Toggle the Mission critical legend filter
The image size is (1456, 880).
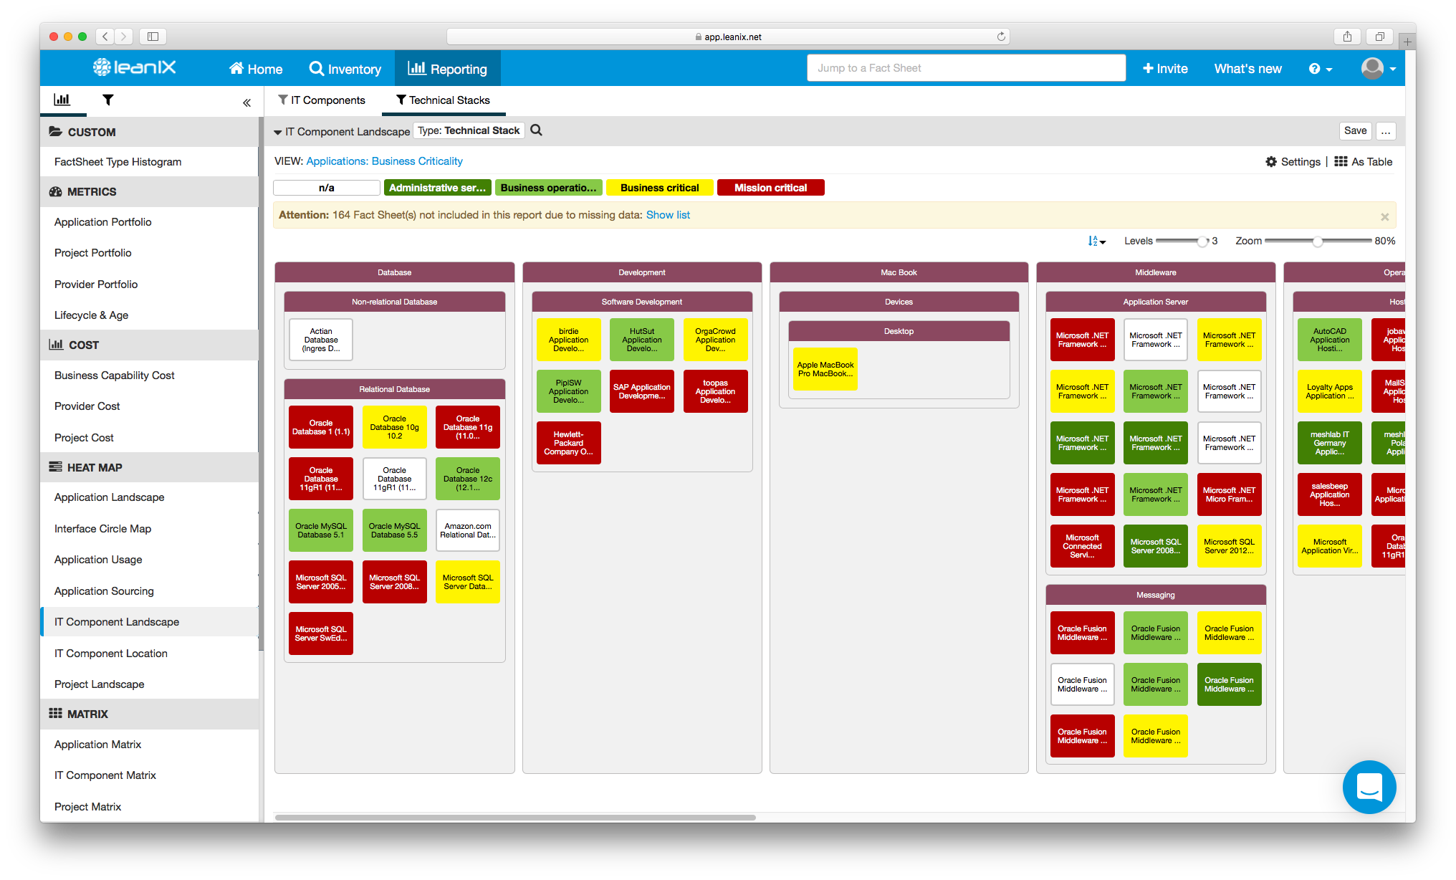click(x=770, y=188)
